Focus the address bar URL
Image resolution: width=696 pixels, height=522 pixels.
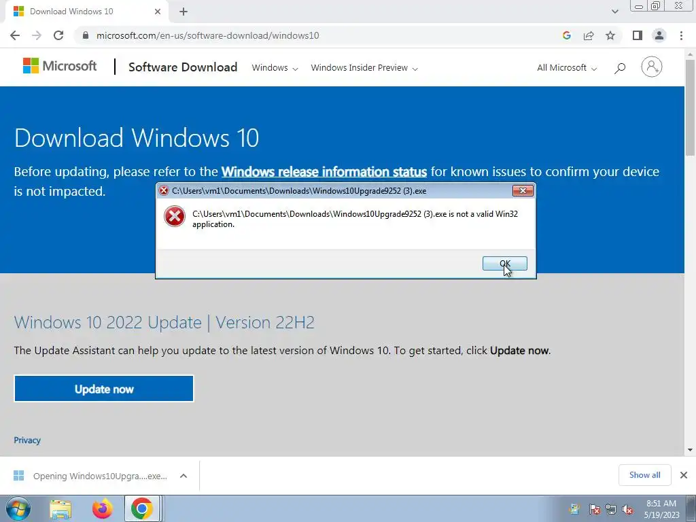coord(208,35)
